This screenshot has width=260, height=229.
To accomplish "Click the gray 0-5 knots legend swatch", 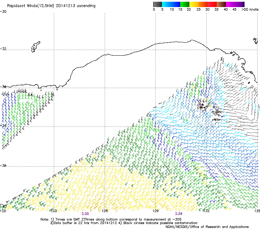I will (157, 4).
